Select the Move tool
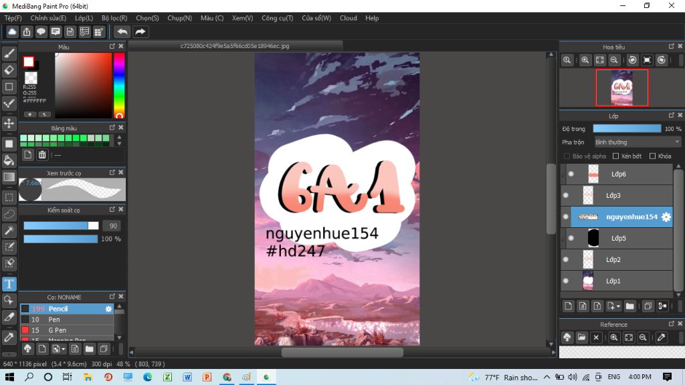 pyautogui.click(x=9, y=123)
